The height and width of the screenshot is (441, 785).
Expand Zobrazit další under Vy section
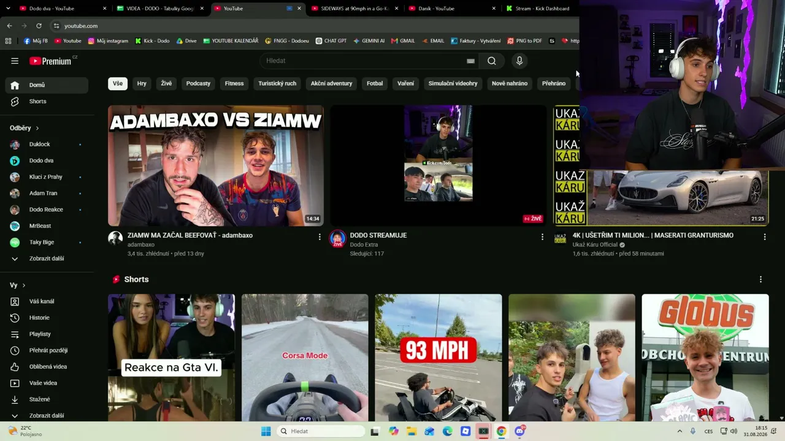click(47, 415)
